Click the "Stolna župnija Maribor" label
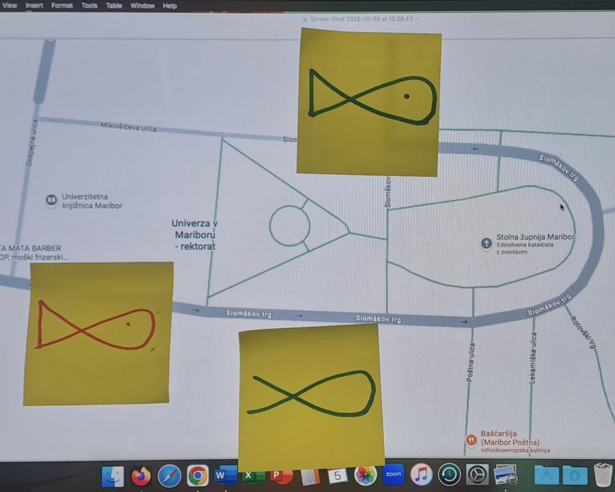 [x=535, y=237]
